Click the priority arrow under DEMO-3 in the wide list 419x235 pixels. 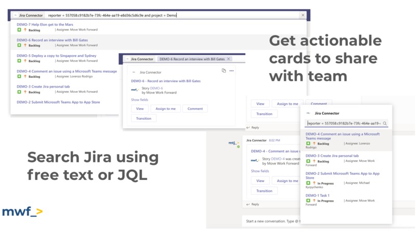point(25,92)
